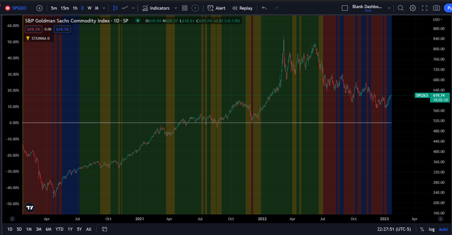Screen dimensions: 452x235
Task: Click the green market status dot
Action: pyautogui.click(x=138, y=21)
